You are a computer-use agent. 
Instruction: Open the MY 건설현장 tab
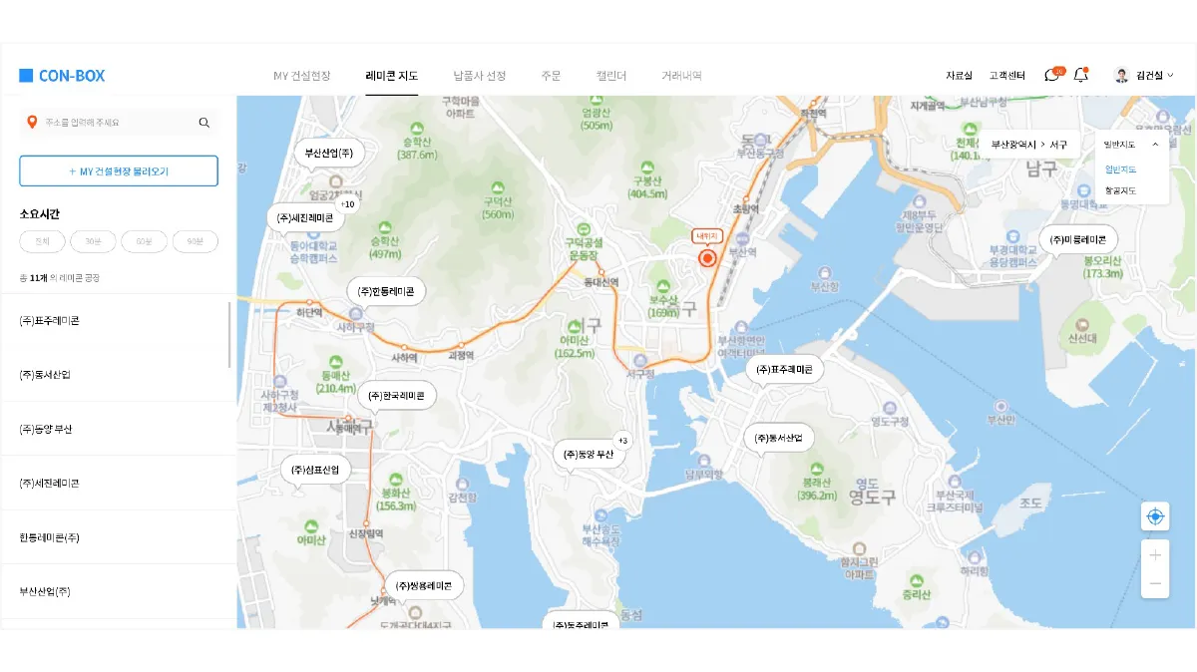coord(302,76)
